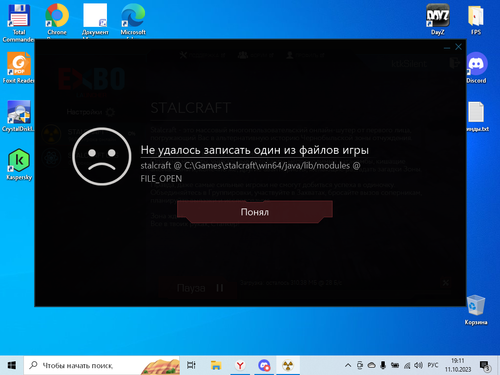
Task: Open Chrome desktop shortcut
Action: [57, 21]
